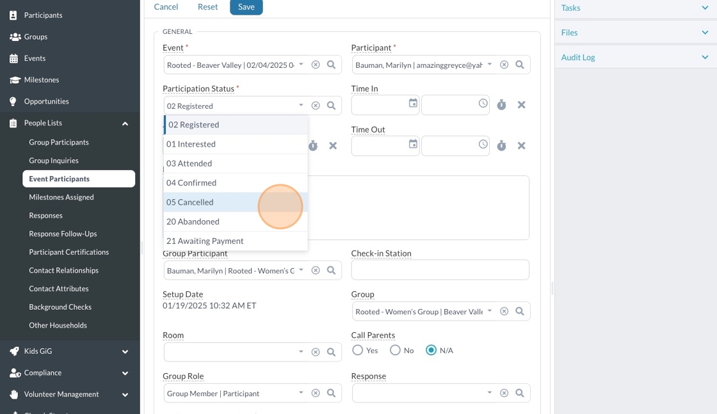
Task: Set Time In to now with stopwatch icon
Action: click(x=501, y=105)
